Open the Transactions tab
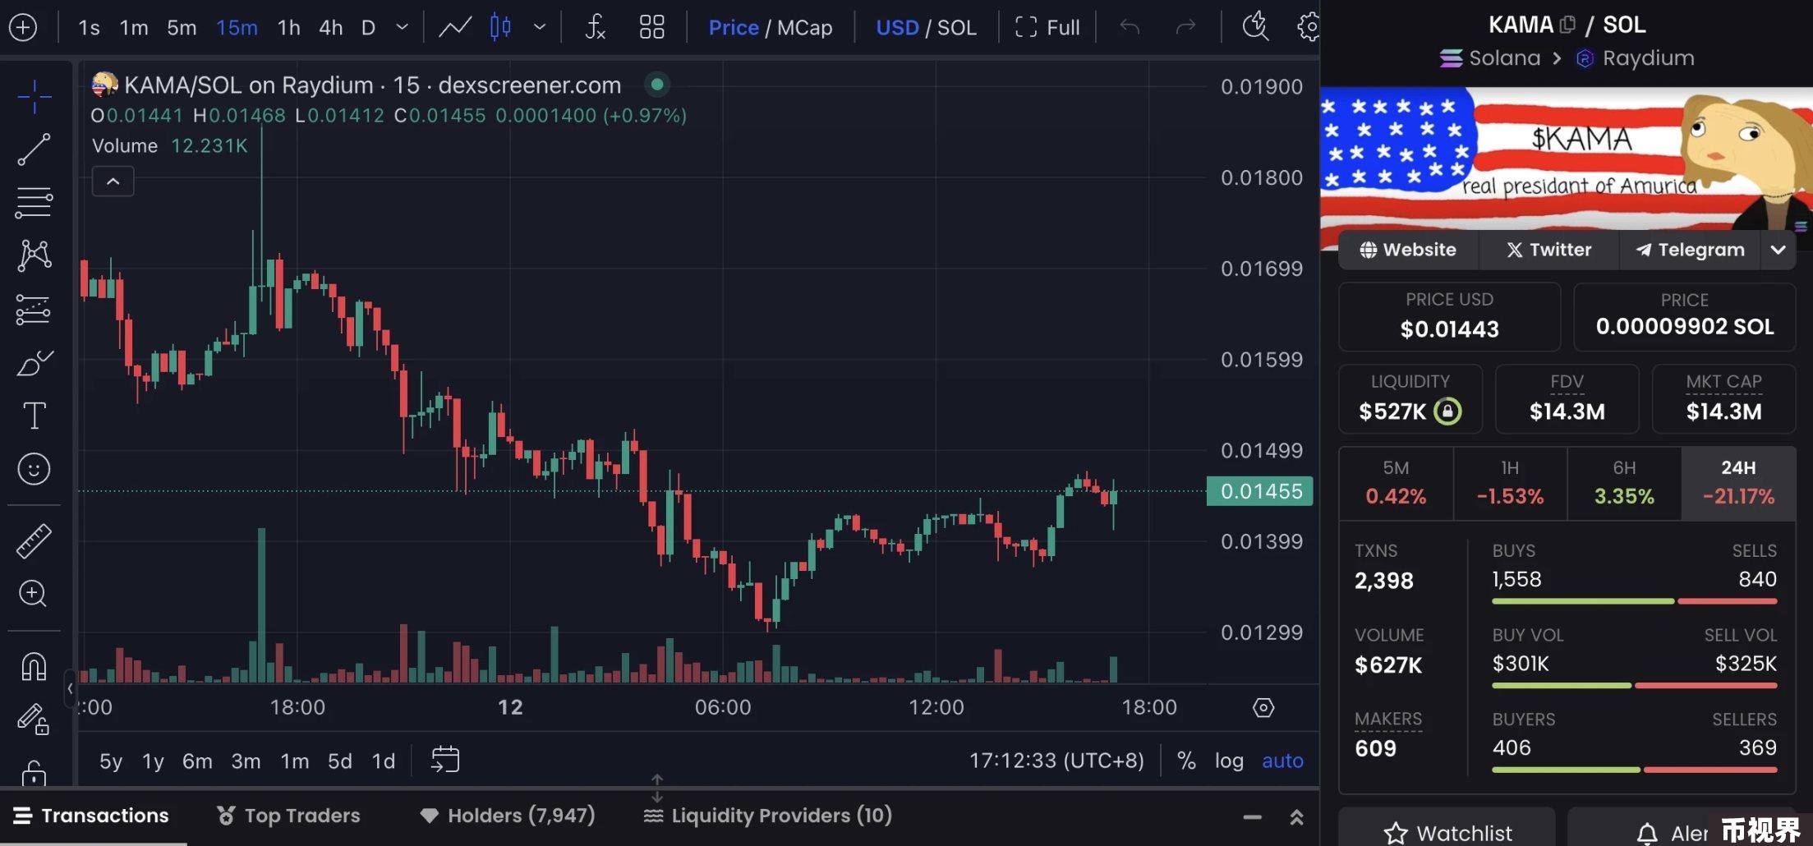The height and width of the screenshot is (846, 1813). click(91, 816)
